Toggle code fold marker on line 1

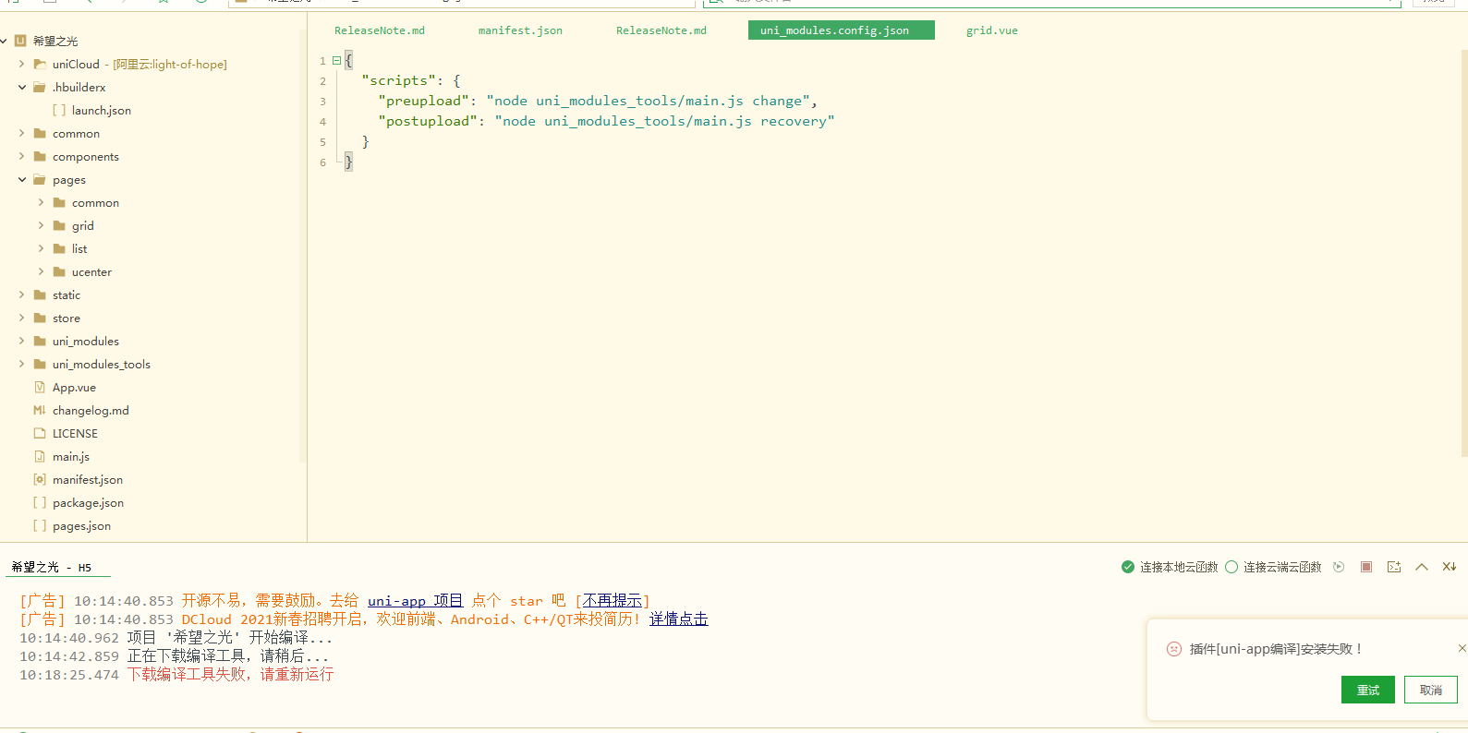336,61
